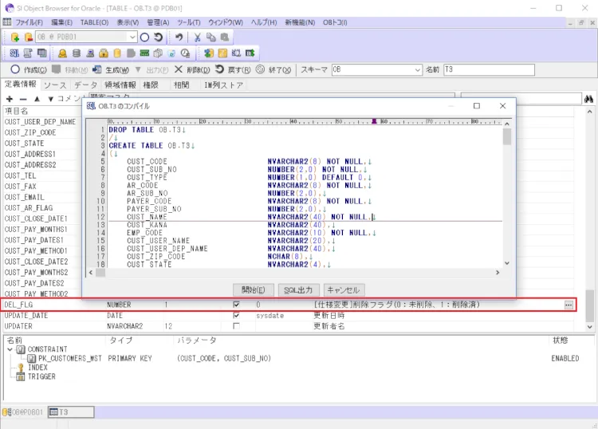Click the copy icon in the toolbar
Screen dimensions: 598x429
click(x=211, y=37)
